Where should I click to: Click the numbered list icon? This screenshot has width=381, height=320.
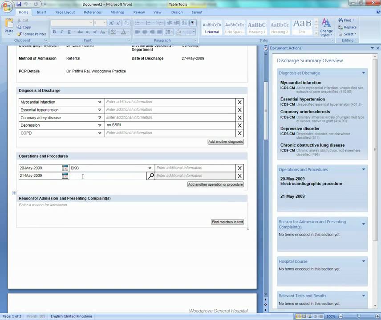click(x=148, y=23)
